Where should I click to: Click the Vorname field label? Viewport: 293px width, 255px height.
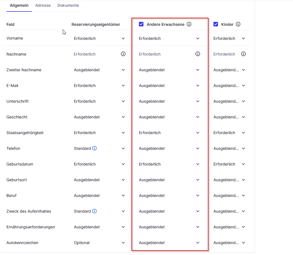coord(15,38)
